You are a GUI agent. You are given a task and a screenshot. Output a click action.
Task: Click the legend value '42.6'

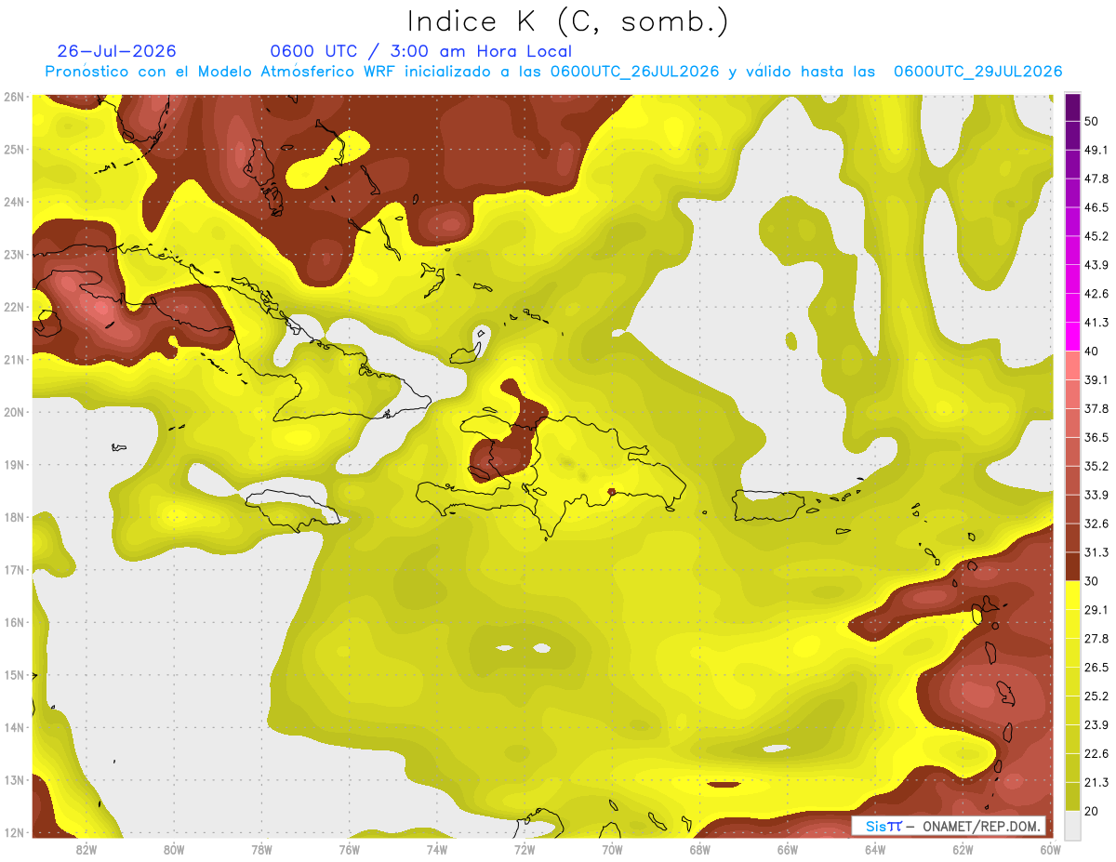[x=1096, y=294]
